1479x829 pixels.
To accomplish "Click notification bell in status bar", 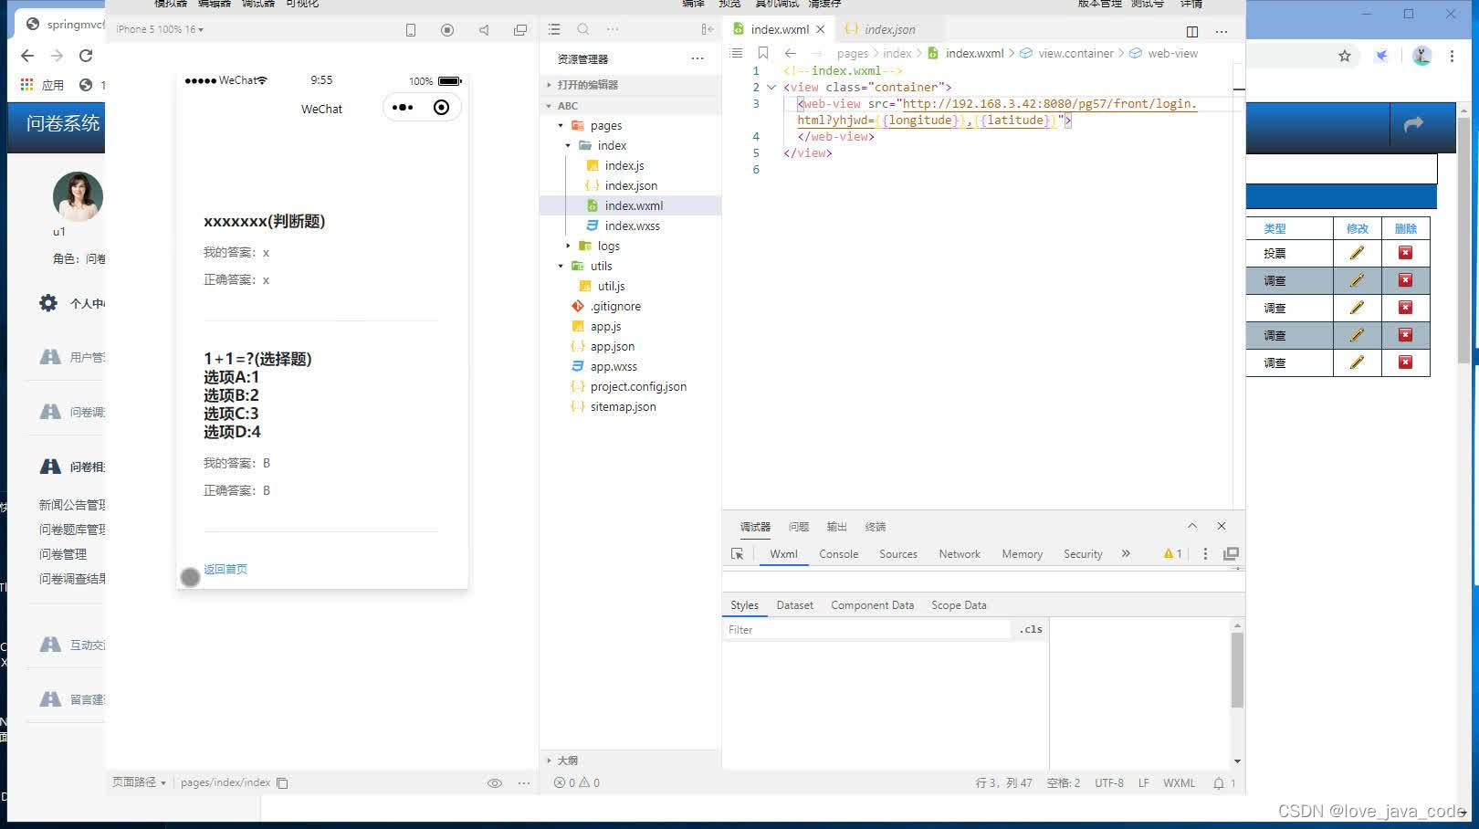I will point(1219,783).
